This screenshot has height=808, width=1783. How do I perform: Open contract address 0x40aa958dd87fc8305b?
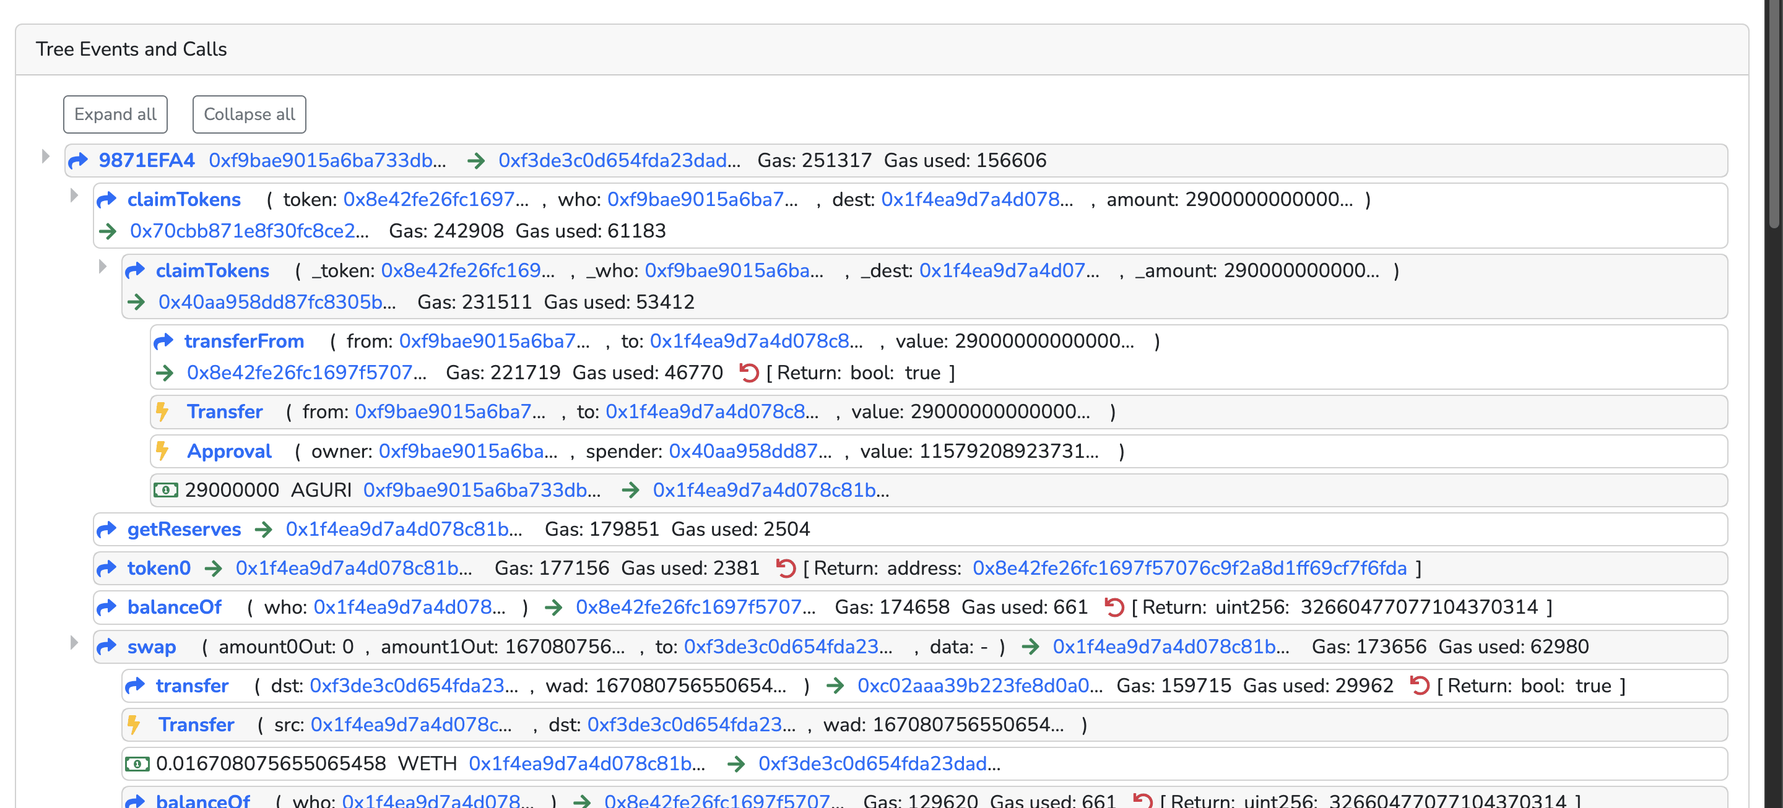coord(277,302)
